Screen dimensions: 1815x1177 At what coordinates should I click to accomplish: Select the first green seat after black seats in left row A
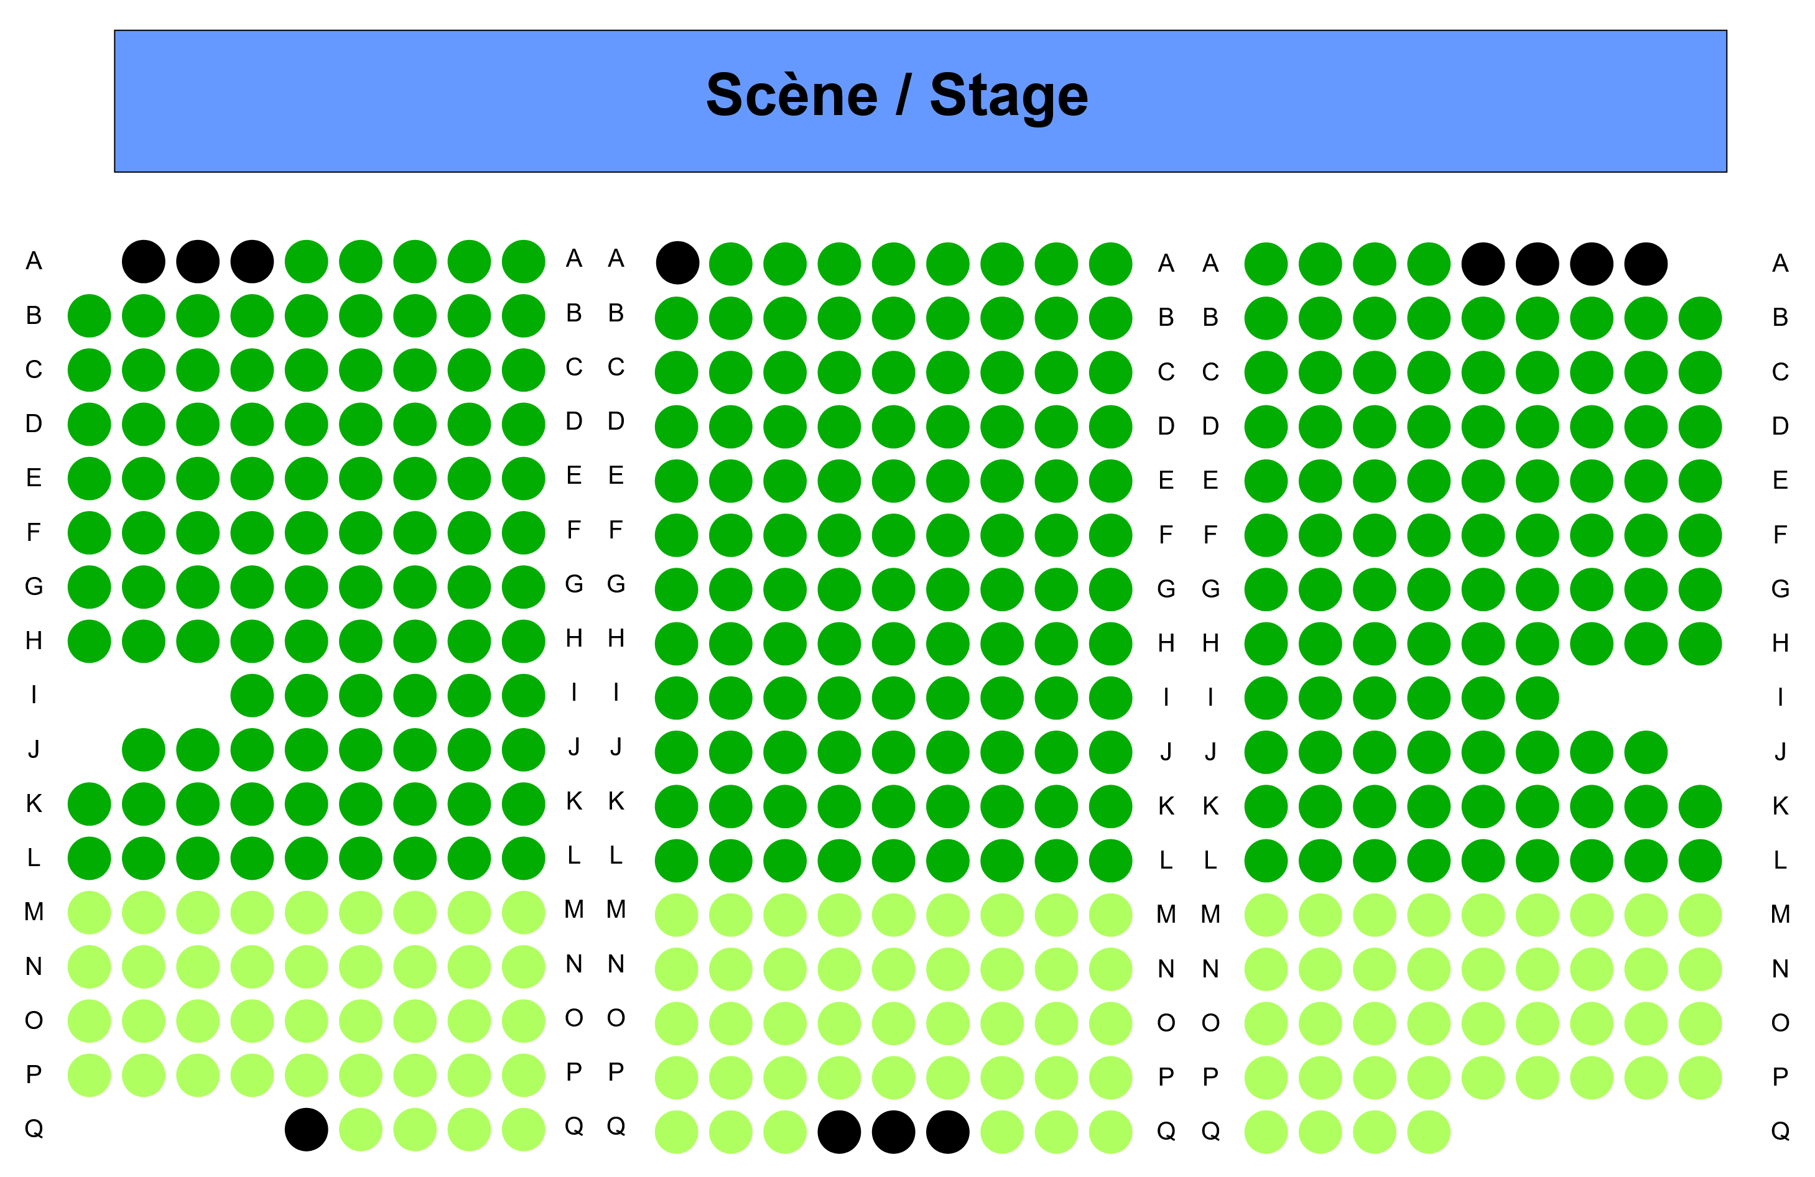[x=307, y=262]
